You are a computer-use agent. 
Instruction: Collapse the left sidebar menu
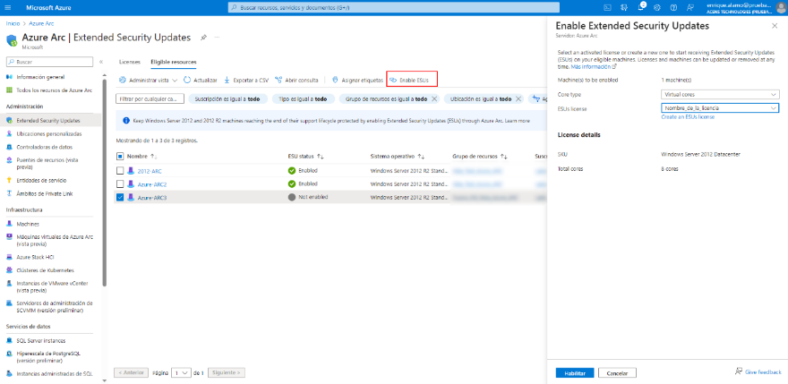[101, 62]
